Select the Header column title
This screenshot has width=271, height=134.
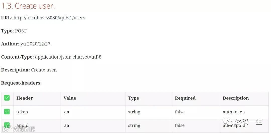(x=25, y=98)
